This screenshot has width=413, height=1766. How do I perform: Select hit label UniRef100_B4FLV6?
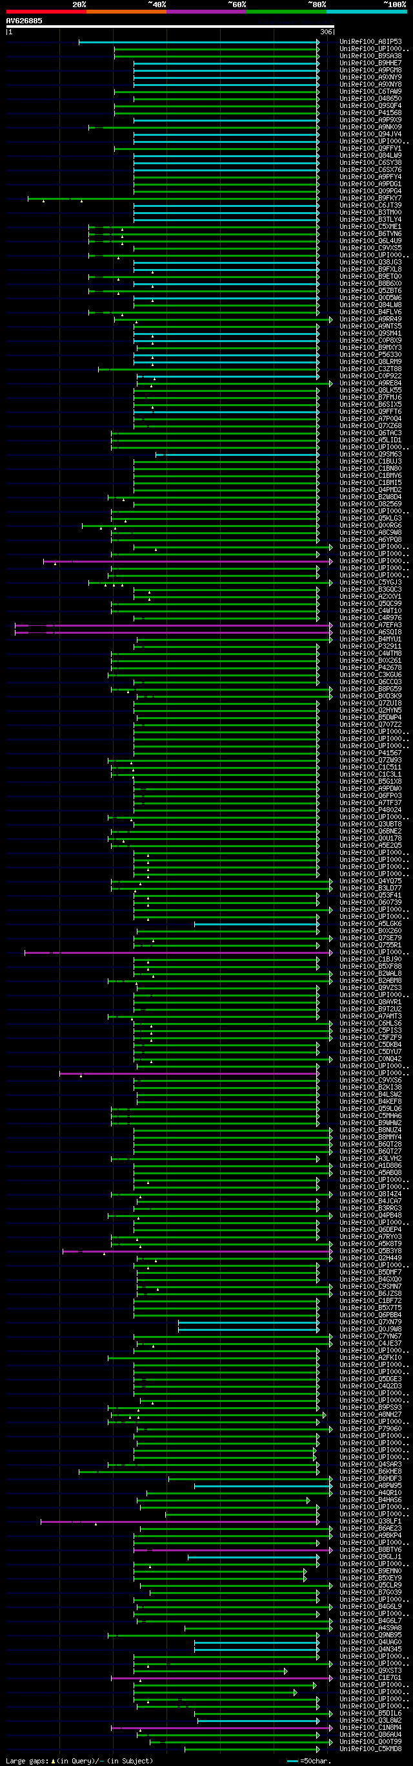370,312
